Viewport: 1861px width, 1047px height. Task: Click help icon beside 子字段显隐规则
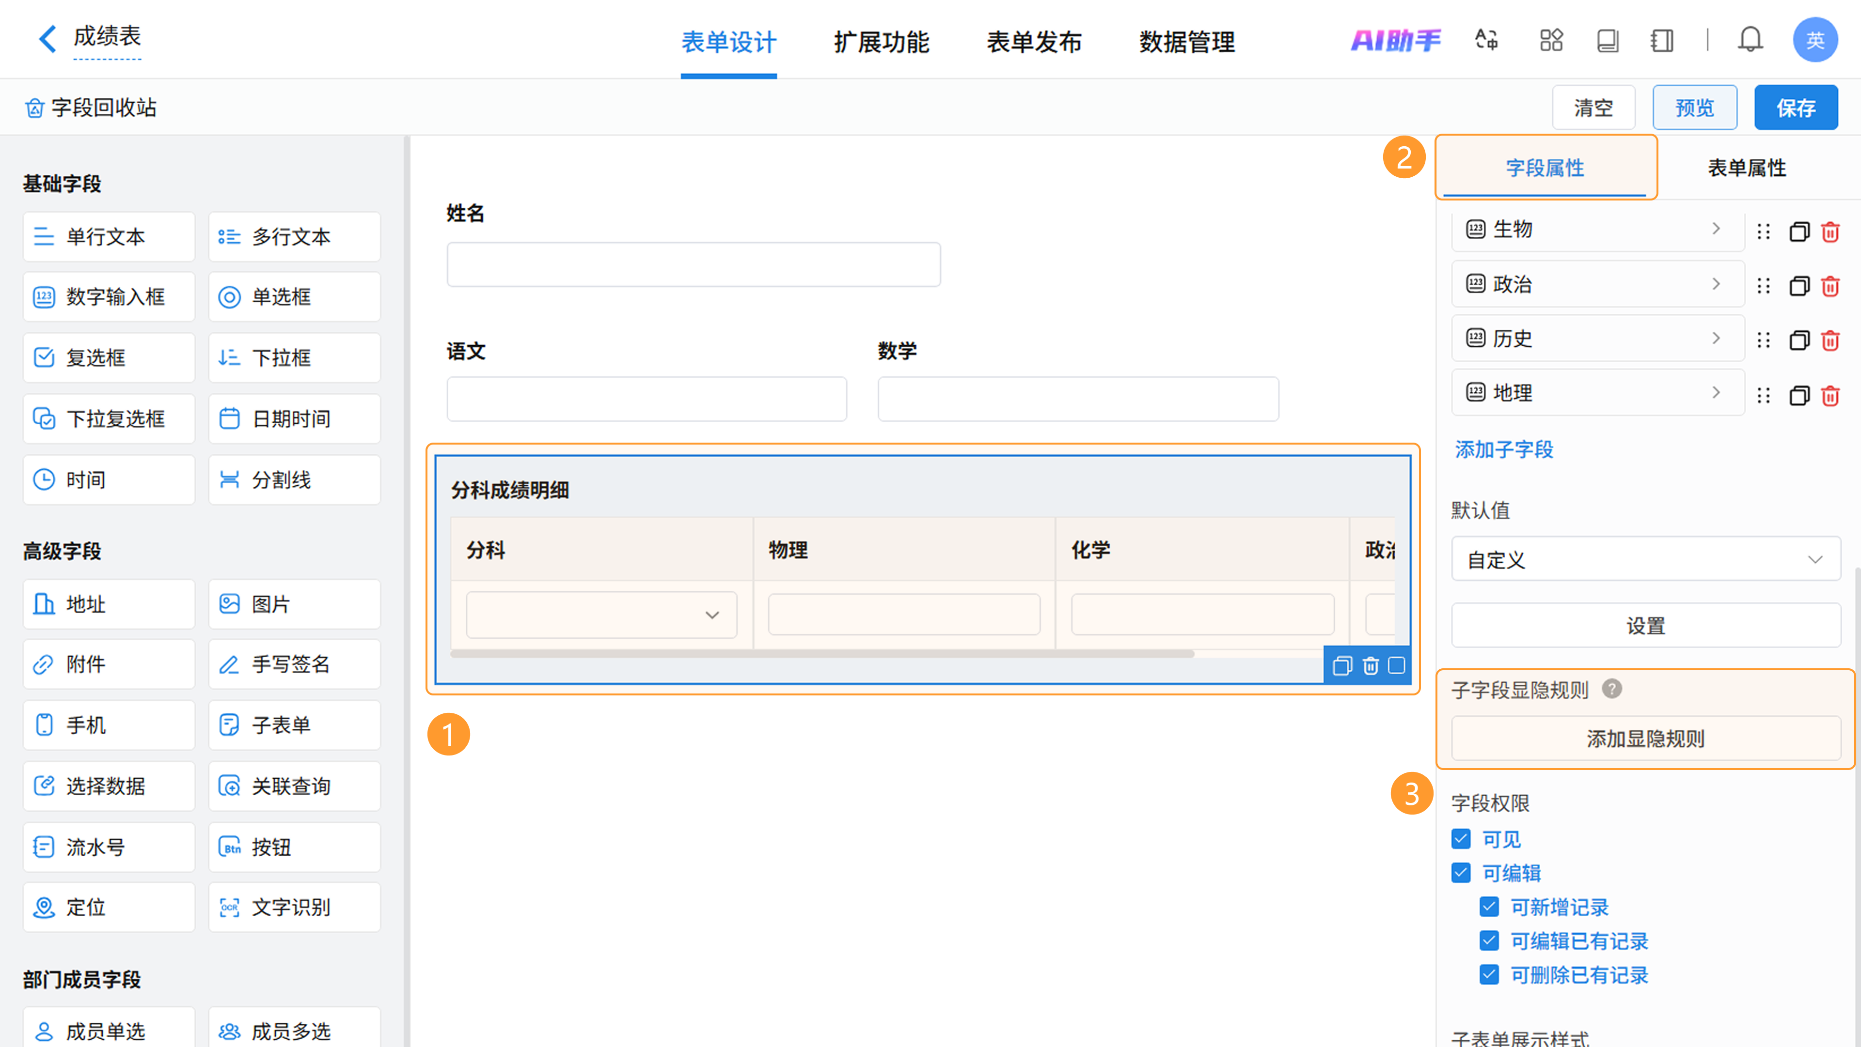pyautogui.click(x=1612, y=689)
